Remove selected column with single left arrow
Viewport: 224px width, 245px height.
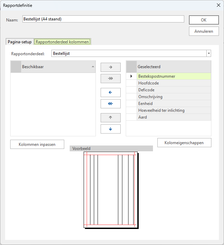110,92
